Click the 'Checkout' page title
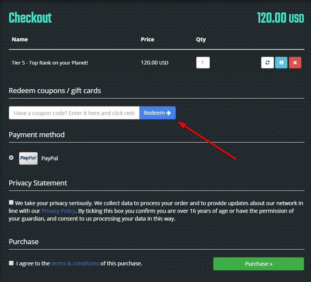This screenshot has width=311, height=282. click(x=30, y=18)
